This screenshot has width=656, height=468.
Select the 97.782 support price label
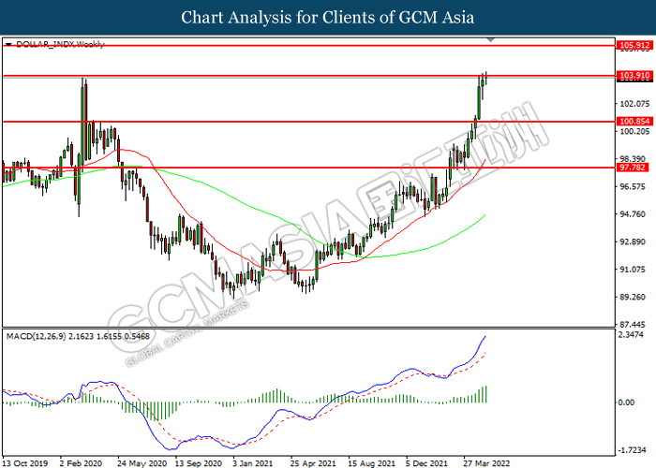633,168
